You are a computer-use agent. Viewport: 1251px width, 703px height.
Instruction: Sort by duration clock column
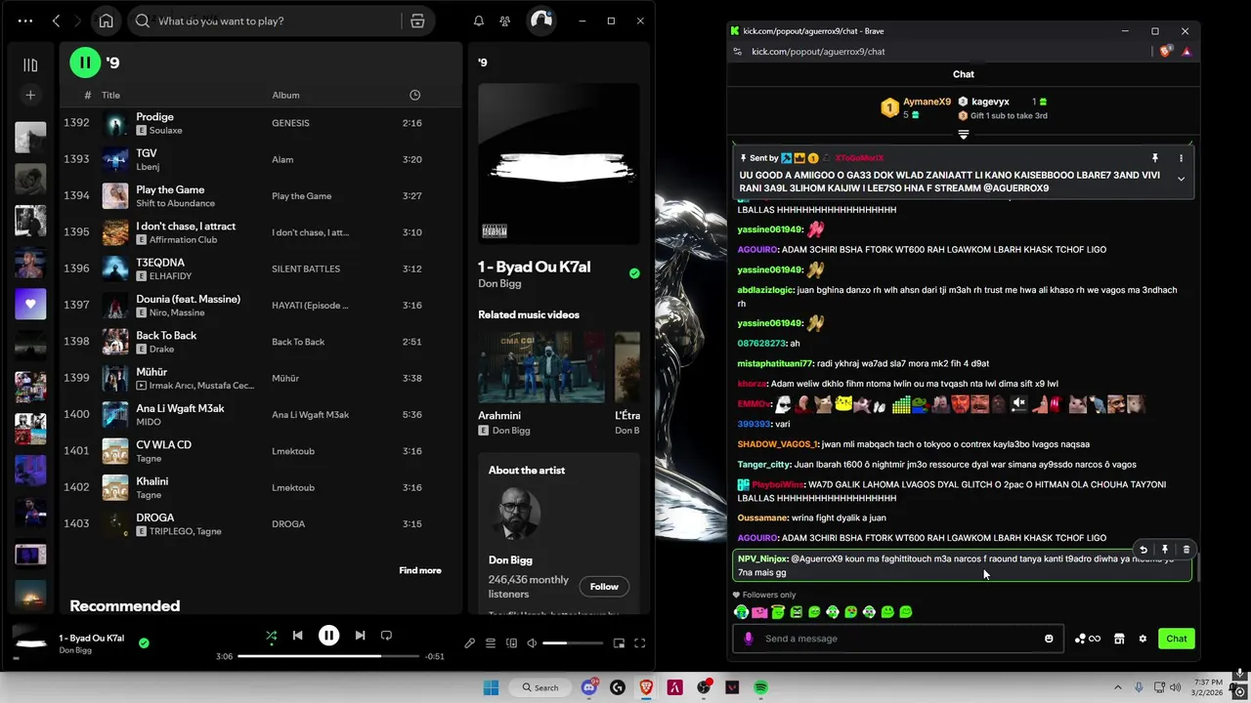click(414, 95)
